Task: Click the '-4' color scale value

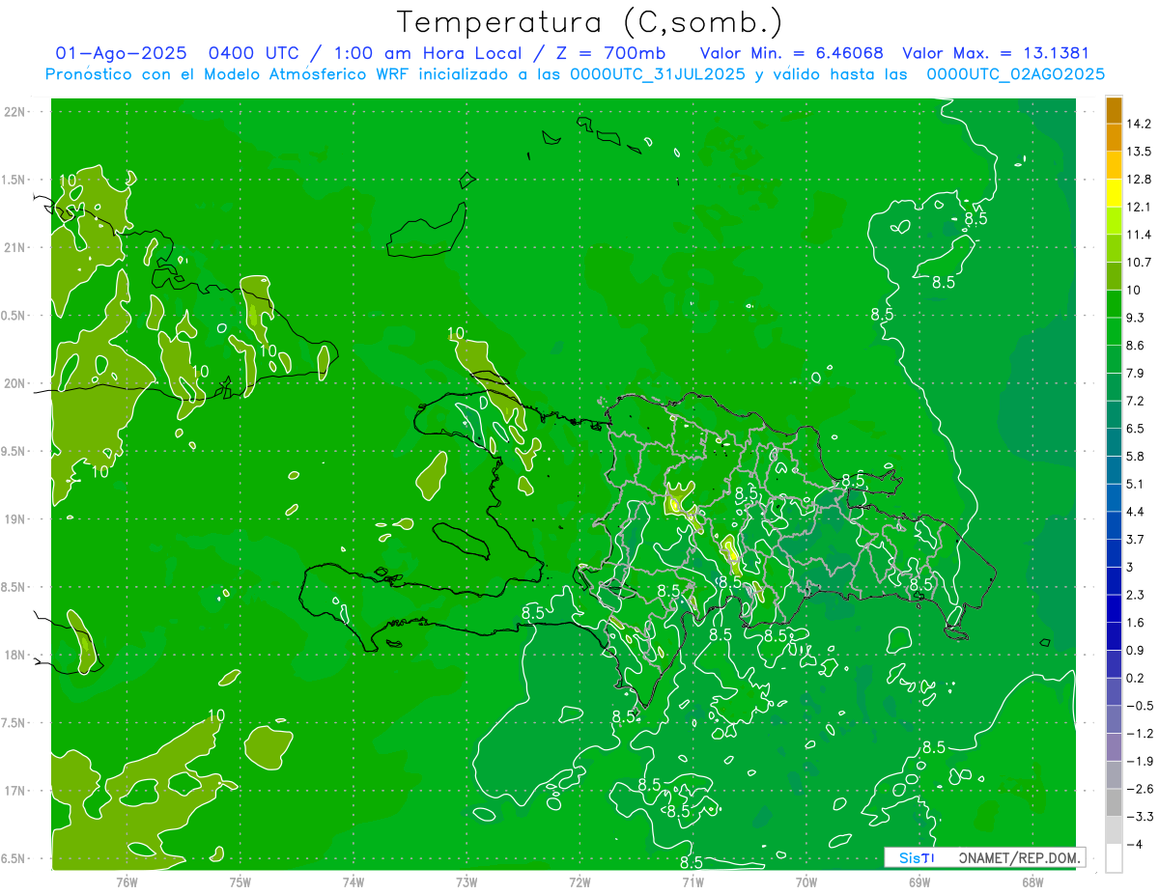Action: [1136, 845]
